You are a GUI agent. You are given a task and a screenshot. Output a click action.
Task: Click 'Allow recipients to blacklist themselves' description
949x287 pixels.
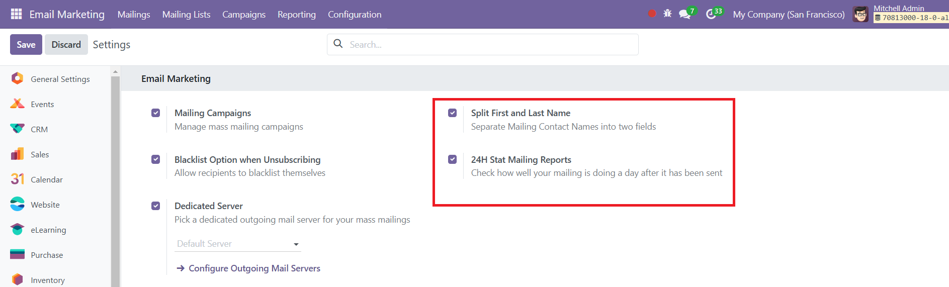[x=250, y=173]
